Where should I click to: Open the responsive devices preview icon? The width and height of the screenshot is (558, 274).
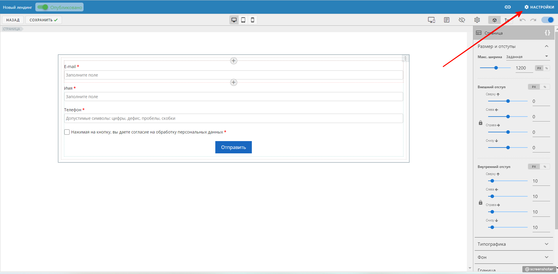(x=432, y=20)
